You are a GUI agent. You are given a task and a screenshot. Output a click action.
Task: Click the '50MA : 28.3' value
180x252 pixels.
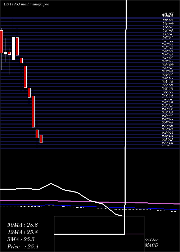coord(22,225)
